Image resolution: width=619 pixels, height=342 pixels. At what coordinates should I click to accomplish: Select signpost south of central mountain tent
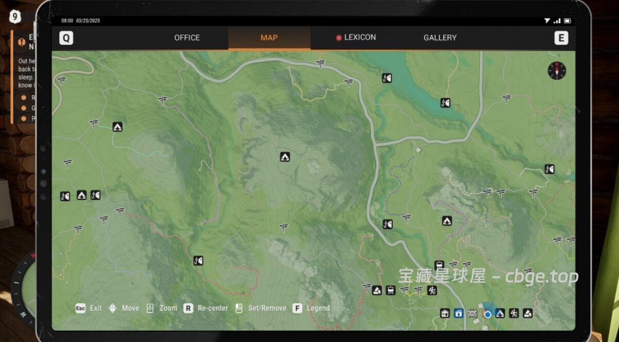(283, 227)
